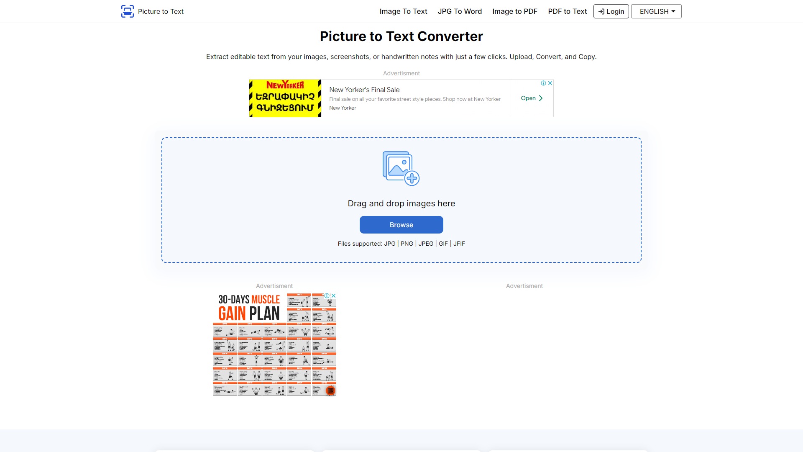This screenshot has height=452, width=803.
Task: Click the chevron arrow next to Open in ad
Action: click(x=541, y=98)
